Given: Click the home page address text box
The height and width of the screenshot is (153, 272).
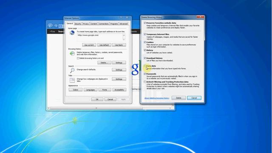Looking at the screenshot, I should click(x=99, y=37).
